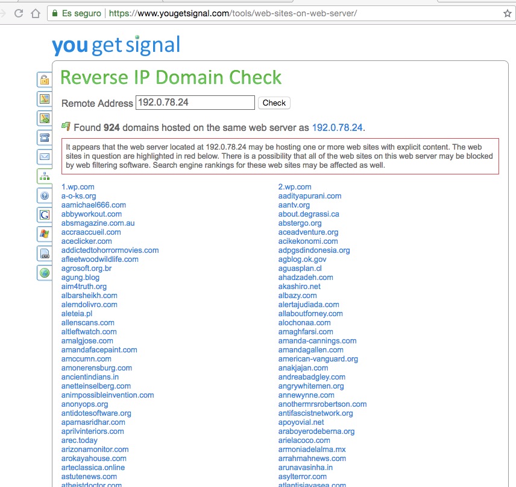The height and width of the screenshot is (487, 516).
Task: Click the telephone icon in the sidebar
Action: click(44, 138)
